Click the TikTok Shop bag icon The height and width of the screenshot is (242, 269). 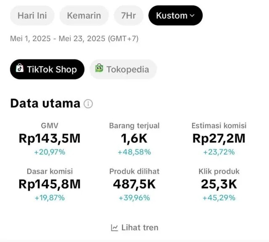pos(19,69)
